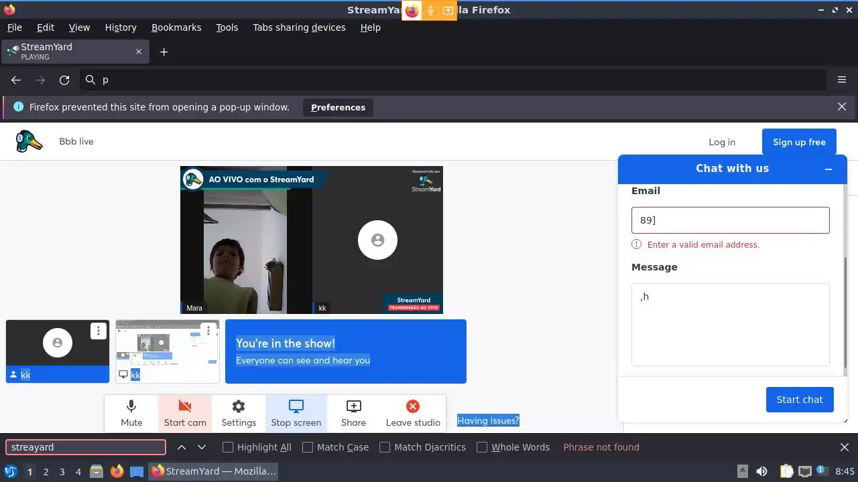Image resolution: width=858 pixels, height=482 pixels.
Task: Click the red Leave studio icon
Action: [x=413, y=406]
